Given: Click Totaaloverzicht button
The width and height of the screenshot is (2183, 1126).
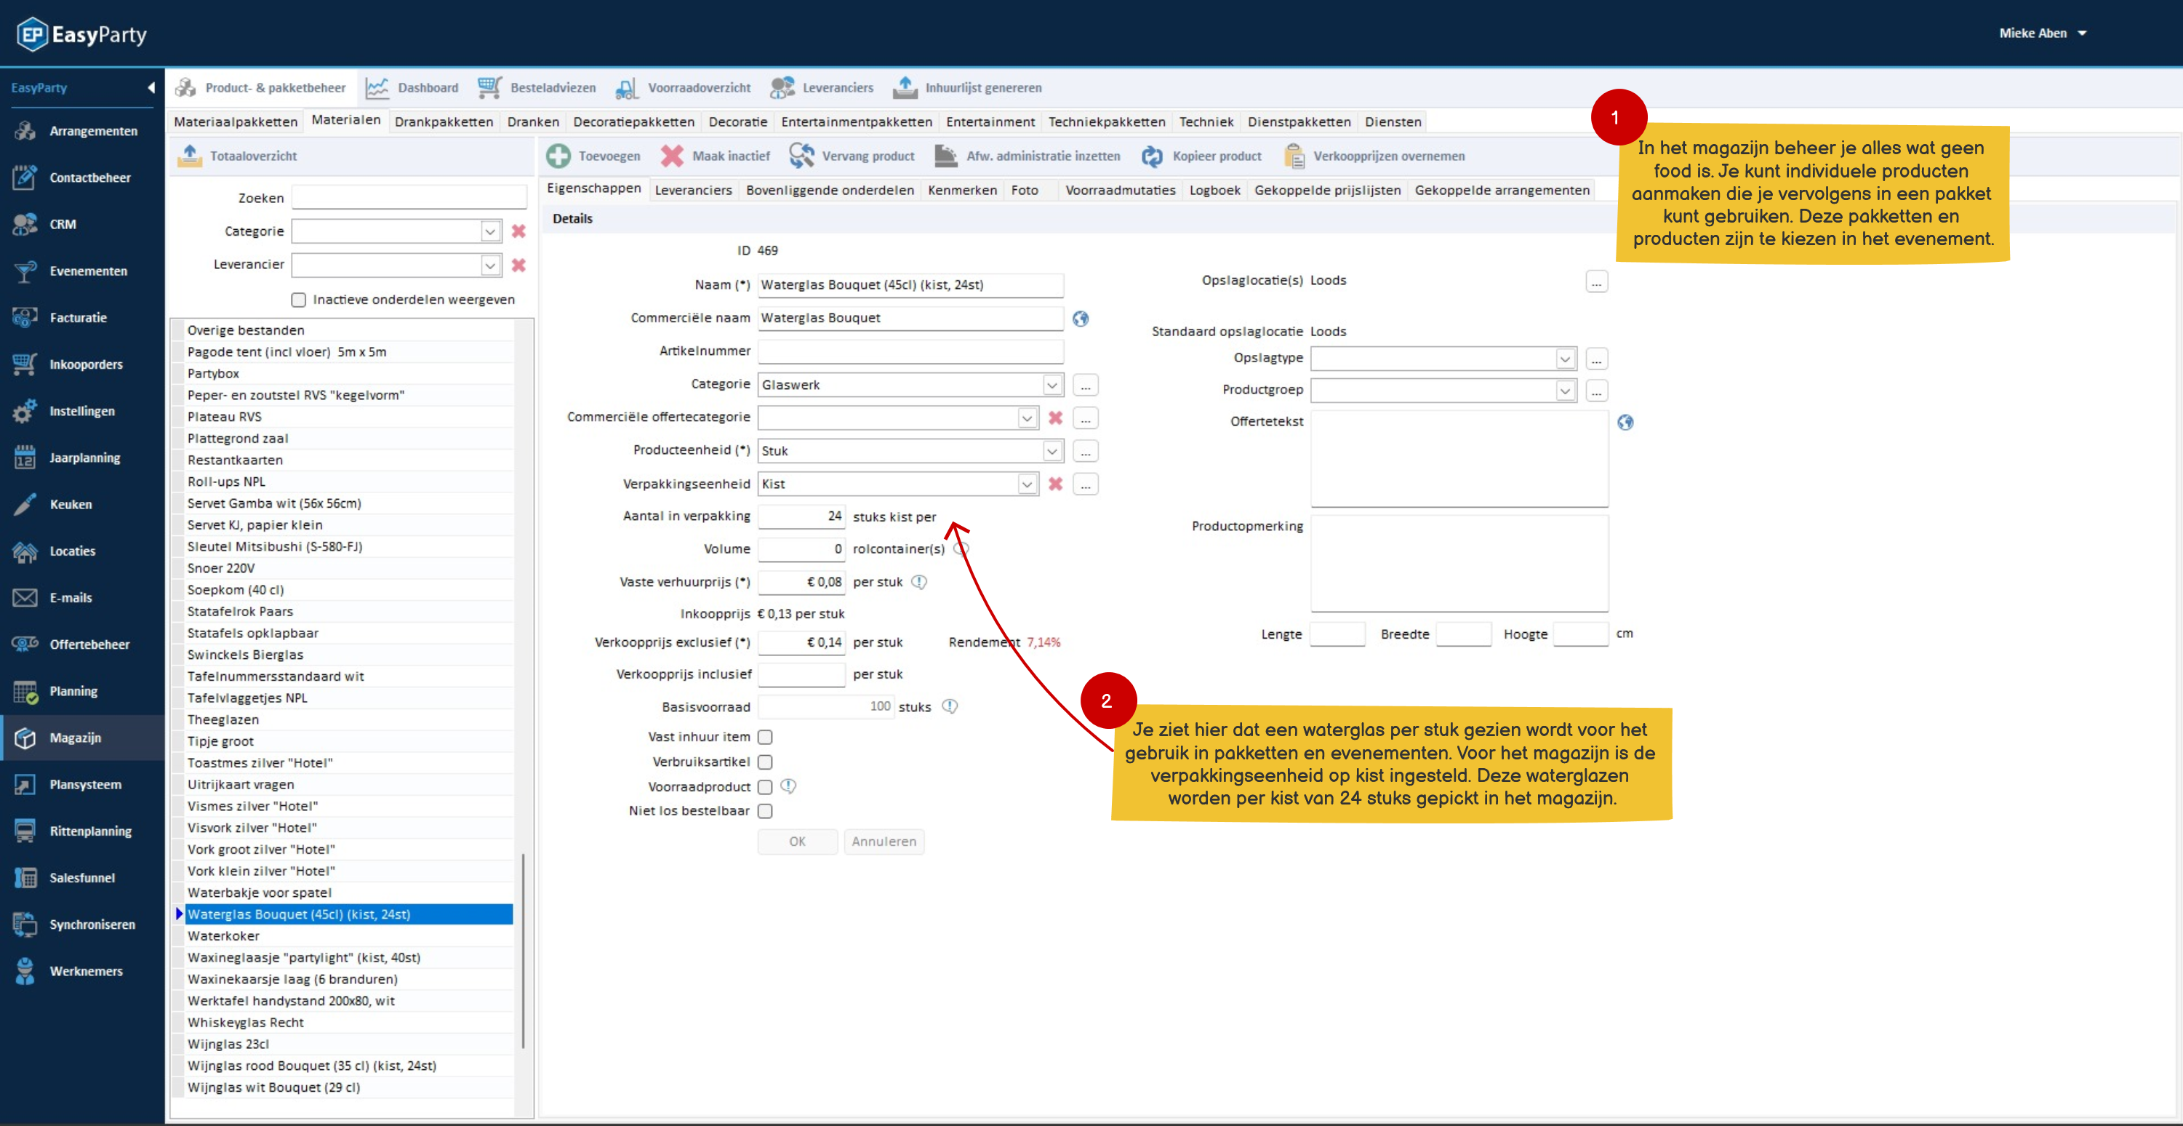Looking at the screenshot, I should [238, 156].
